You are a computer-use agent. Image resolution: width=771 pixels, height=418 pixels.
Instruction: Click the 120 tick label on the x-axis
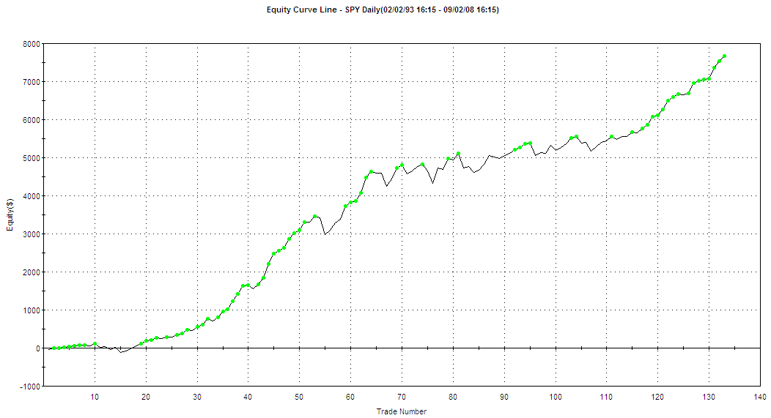pos(657,397)
